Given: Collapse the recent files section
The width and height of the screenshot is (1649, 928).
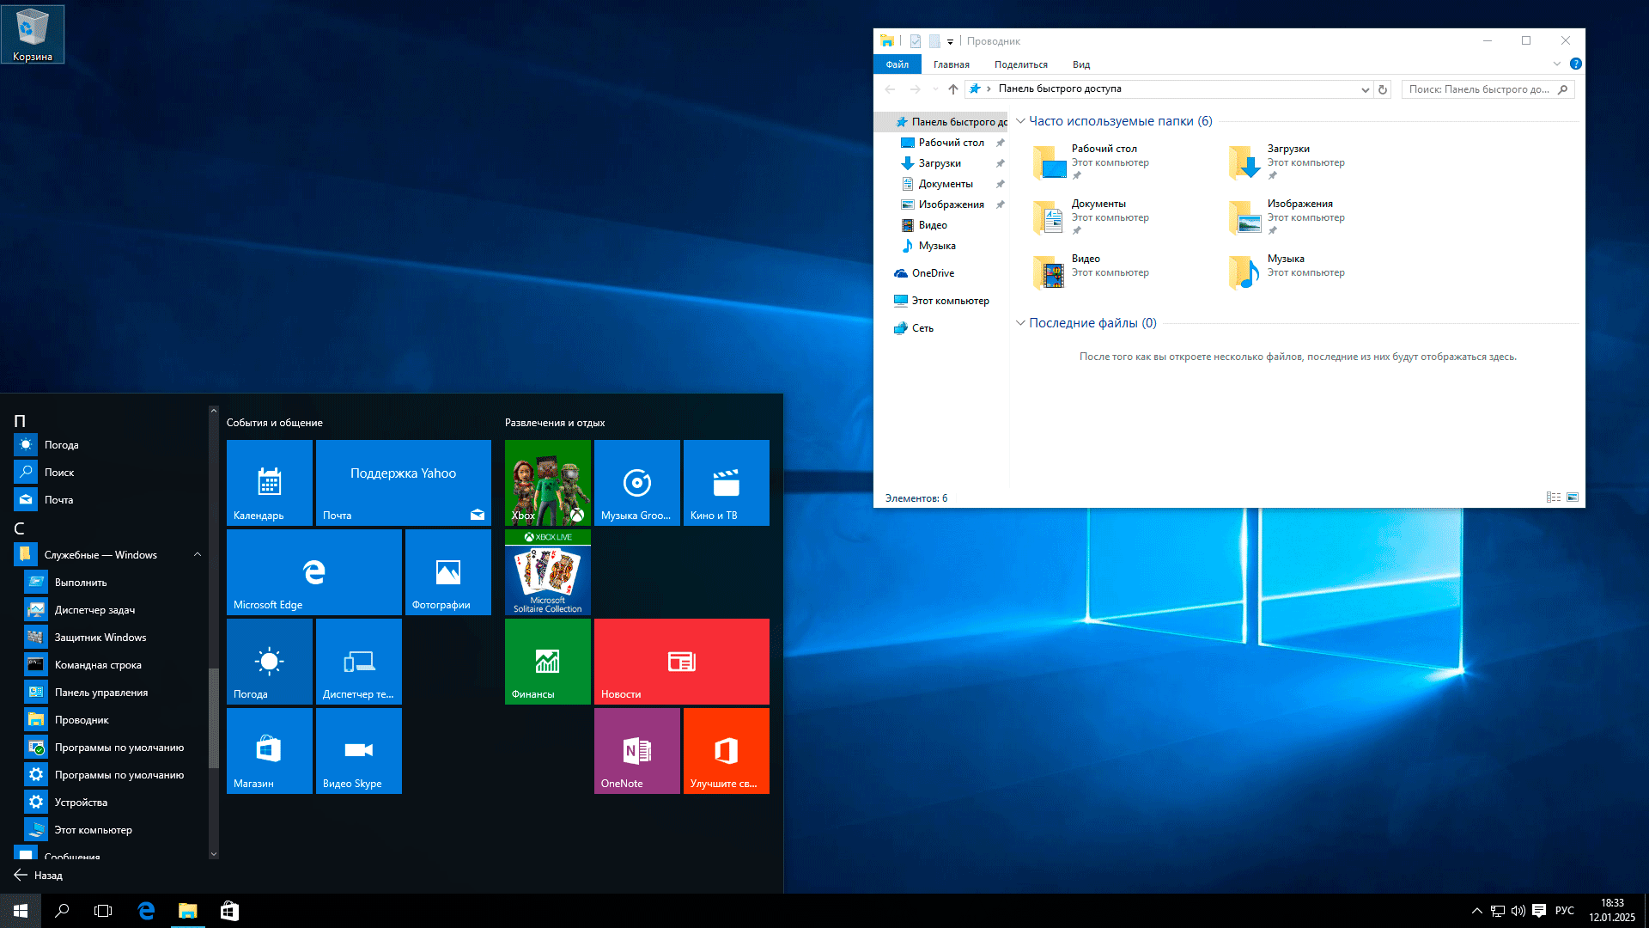Looking at the screenshot, I should point(1020,323).
